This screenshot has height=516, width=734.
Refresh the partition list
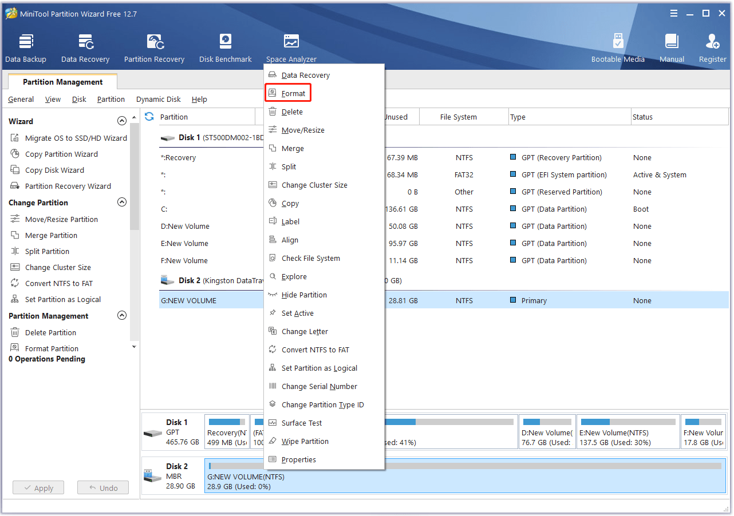[149, 116]
